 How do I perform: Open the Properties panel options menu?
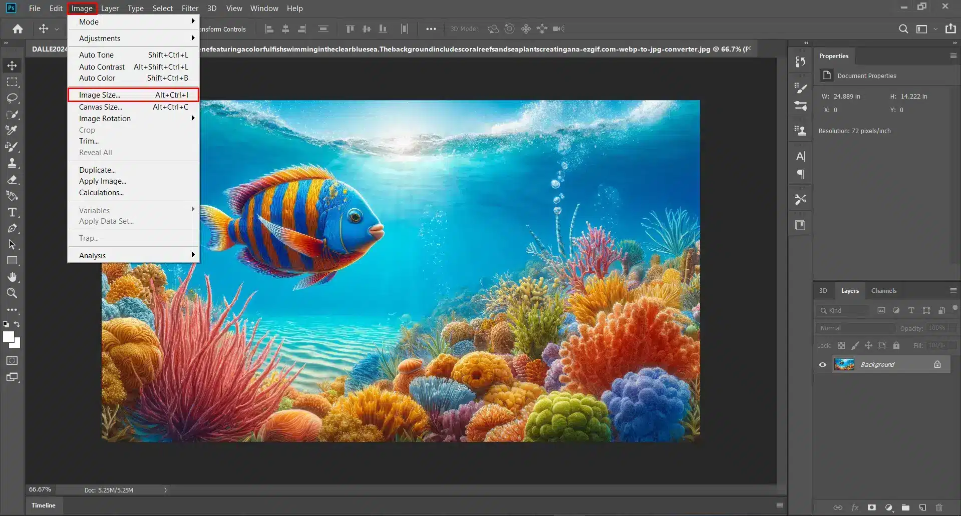pos(953,56)
